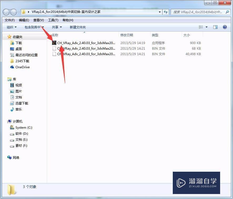Click the Forward navigation arrow button
This screenshot has height=199, width=233.
13,12
